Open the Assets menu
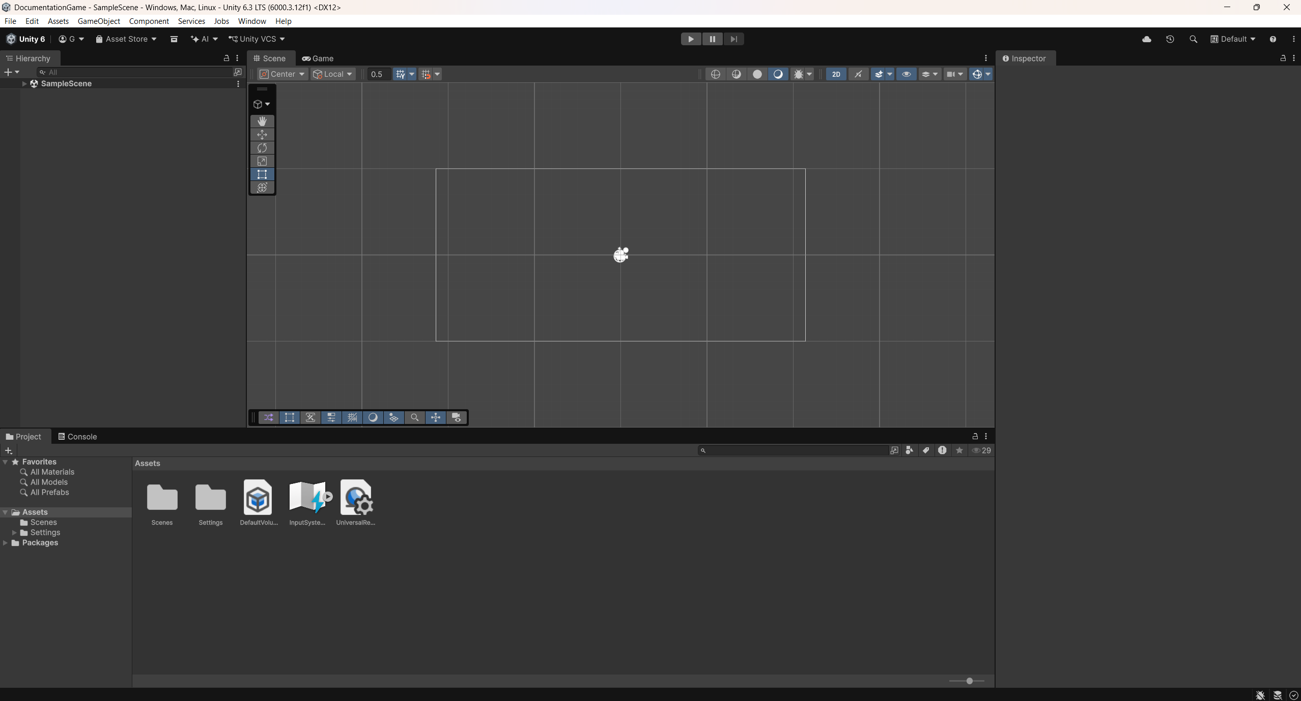This screenshot has width=1301, height=701. pos(58,21)
